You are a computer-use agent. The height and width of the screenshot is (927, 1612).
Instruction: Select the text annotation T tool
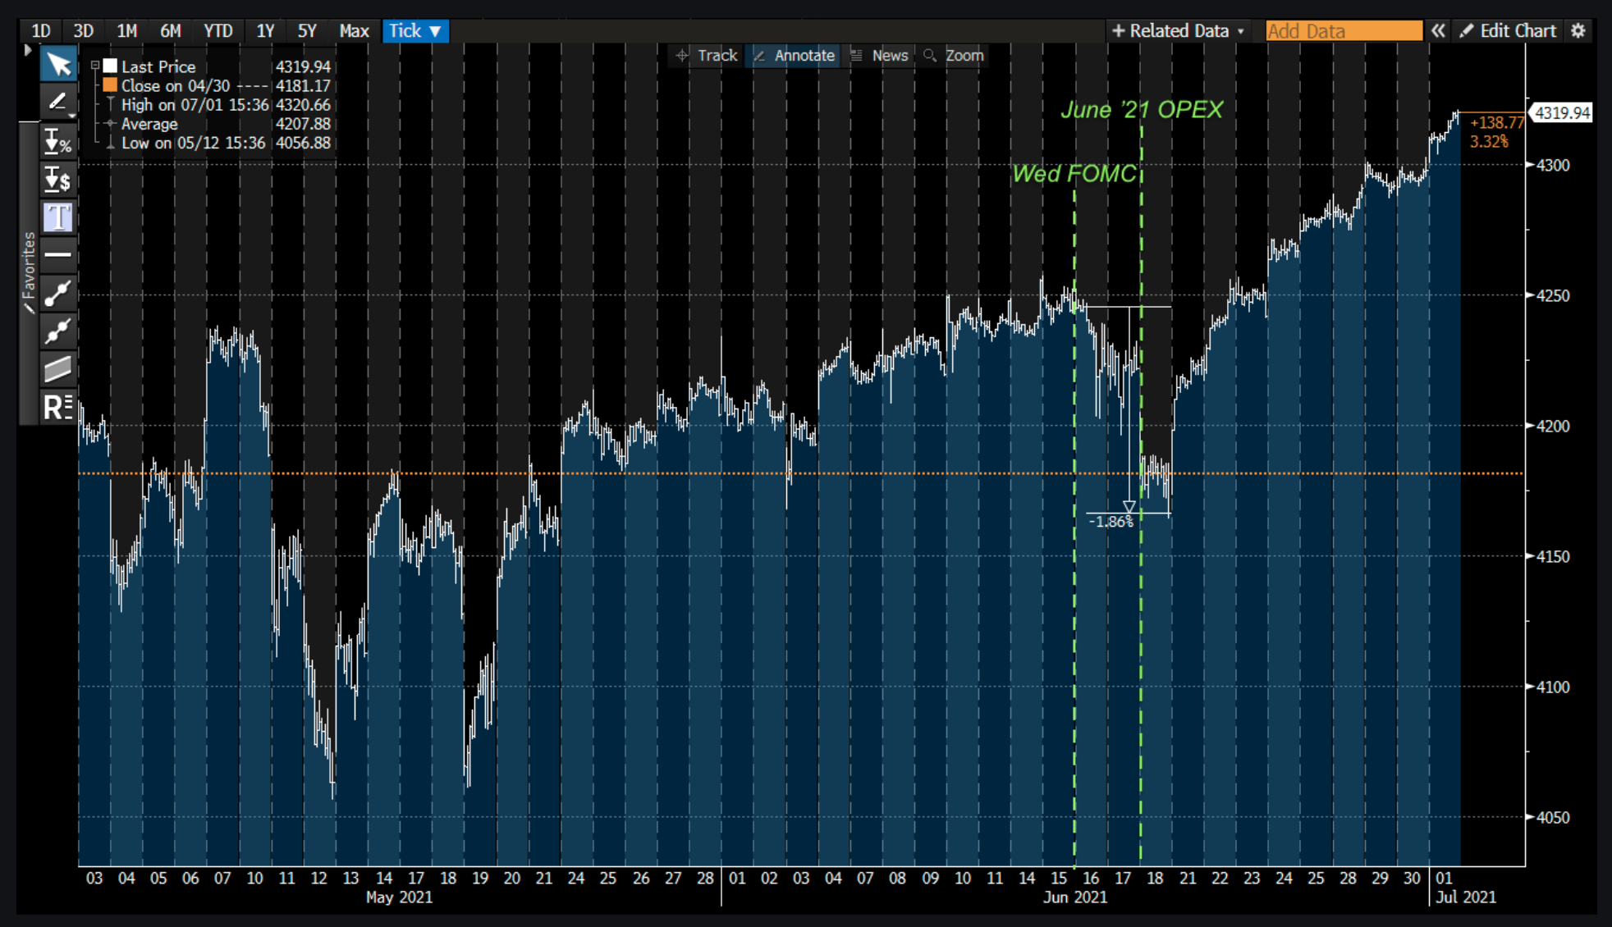pyautogui.click(x=58, y=217)
